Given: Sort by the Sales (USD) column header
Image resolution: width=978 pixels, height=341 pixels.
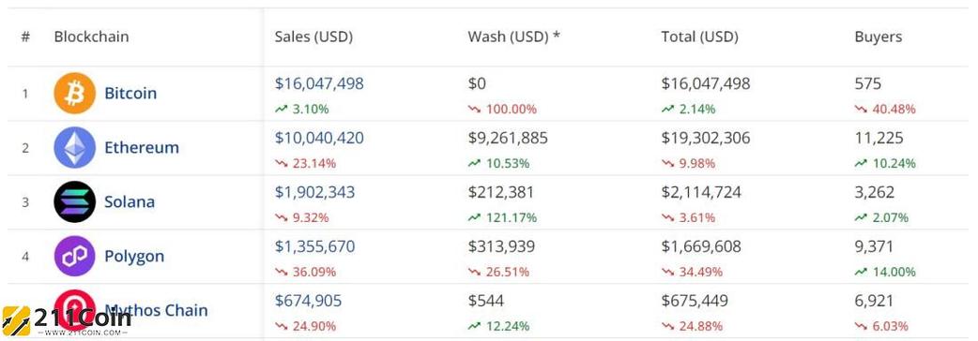Looking at the screenshot, I should point(313,37).
